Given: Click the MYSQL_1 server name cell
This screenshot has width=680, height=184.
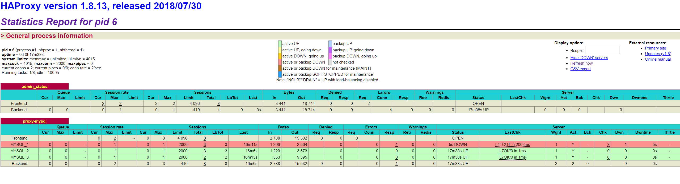Looking at the screenshot, I should tap(19, 145).
